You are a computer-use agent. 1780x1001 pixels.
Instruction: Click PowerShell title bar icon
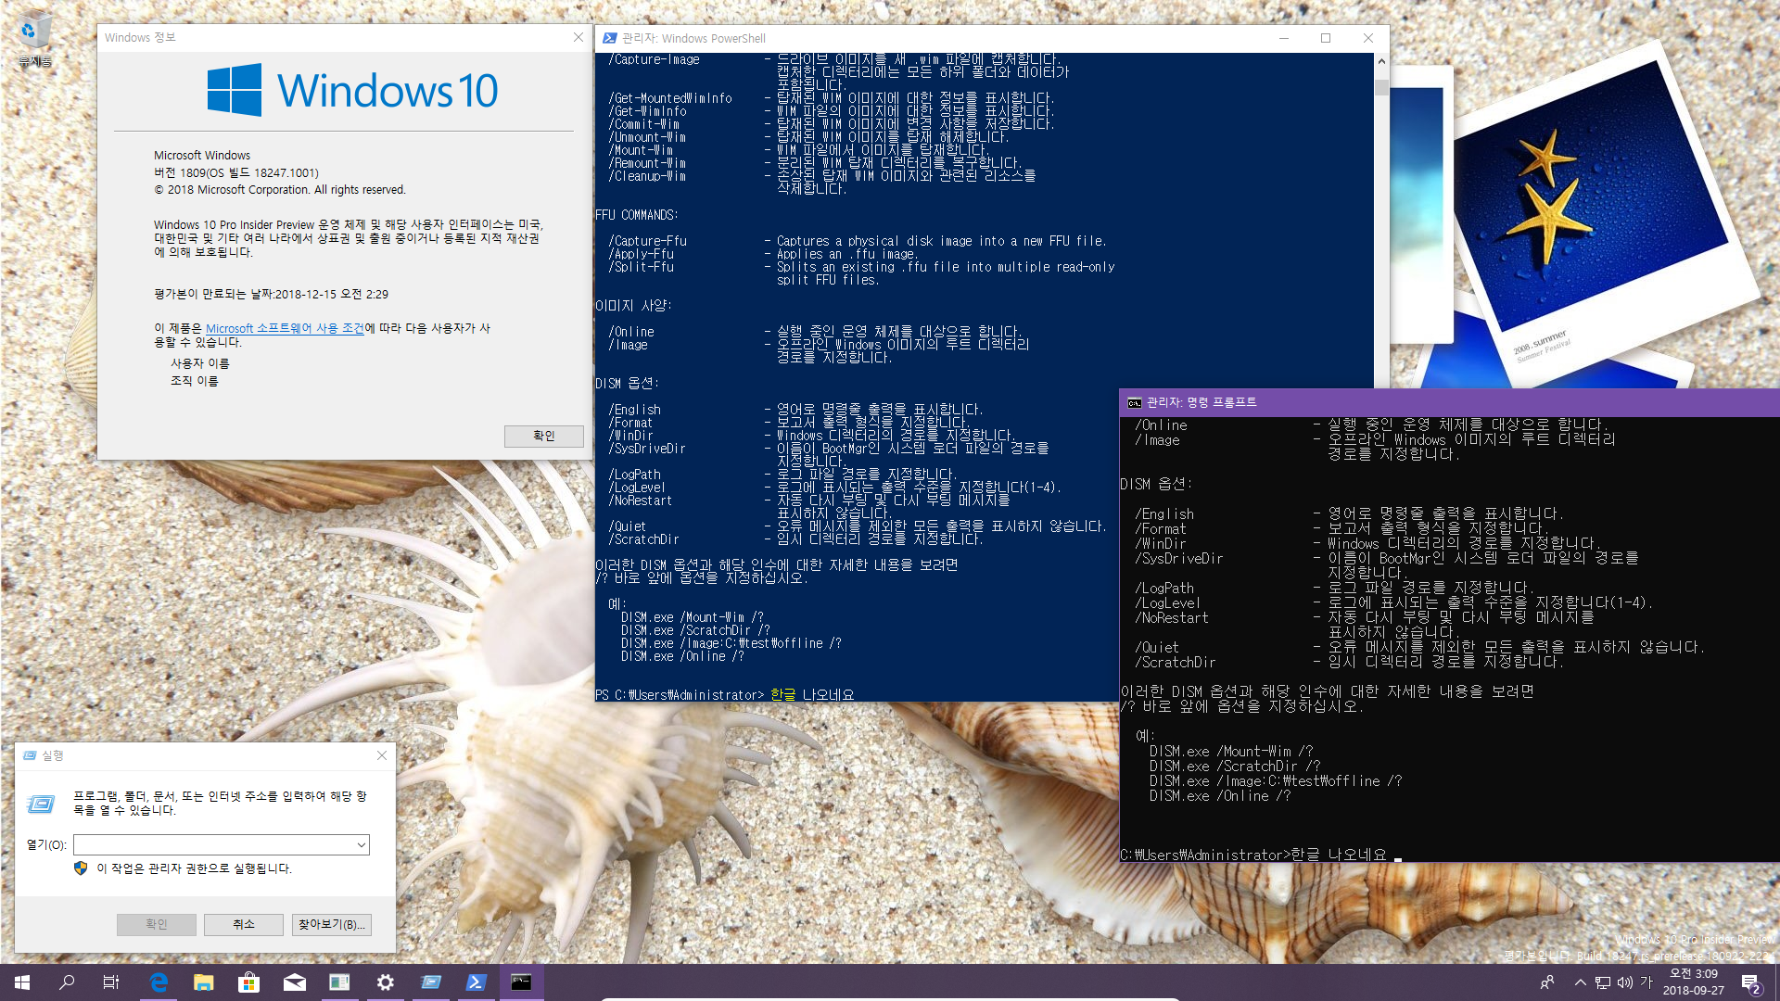pyautogui.click(x=609, y=38)
